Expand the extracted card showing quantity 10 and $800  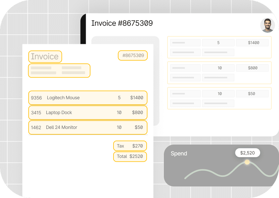(219, 73)
